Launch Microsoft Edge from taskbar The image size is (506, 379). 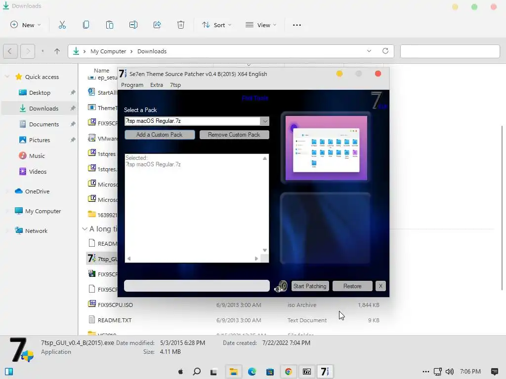coord(252,372)
